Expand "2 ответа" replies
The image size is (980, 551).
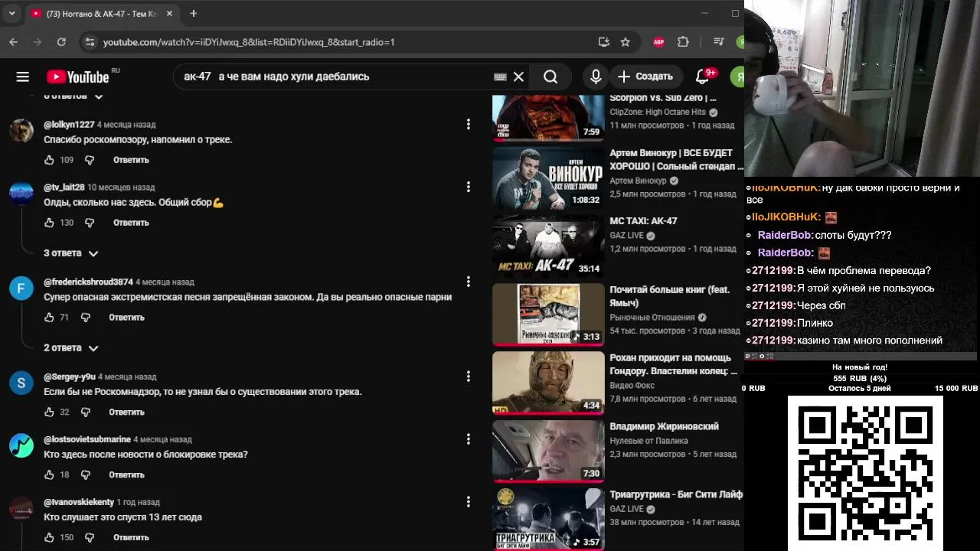pos(71,348)
